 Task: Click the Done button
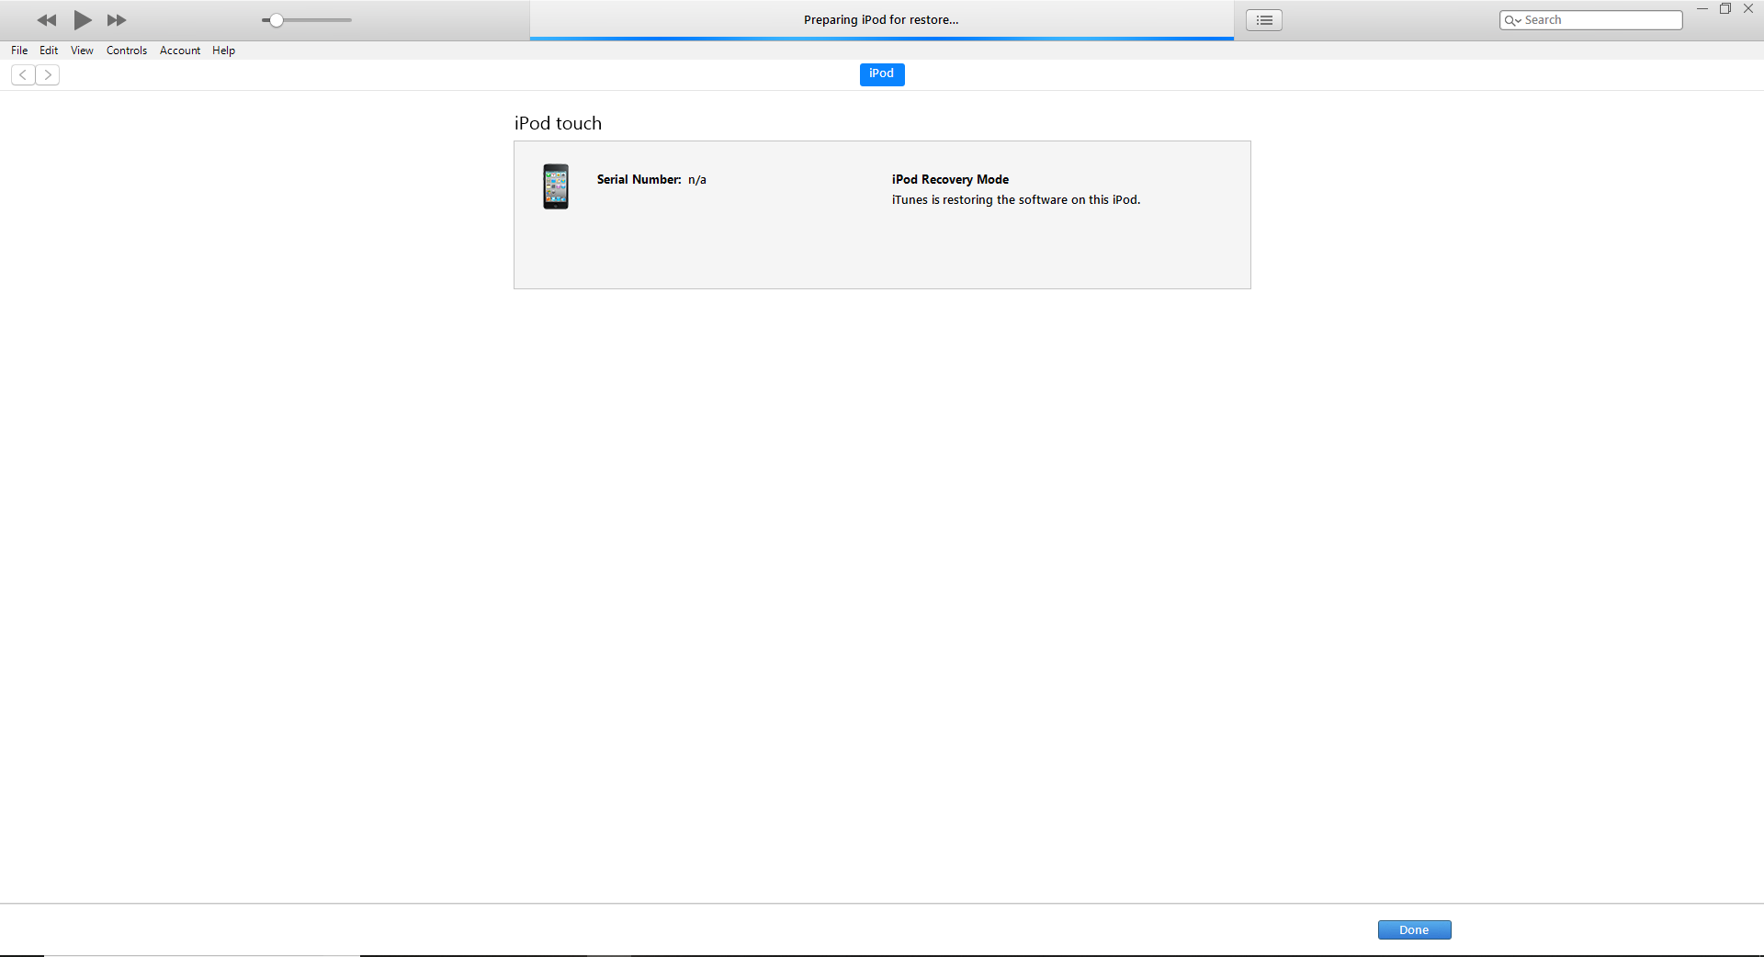(x=1414, y=930)
